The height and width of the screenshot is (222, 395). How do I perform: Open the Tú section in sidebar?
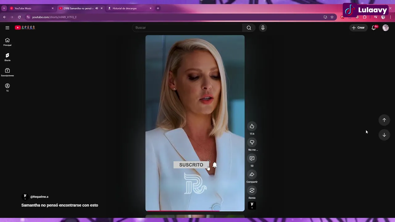click(x=7, y=88)
